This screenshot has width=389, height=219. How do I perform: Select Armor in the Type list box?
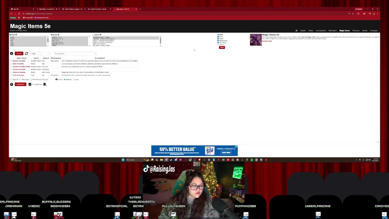28,37
